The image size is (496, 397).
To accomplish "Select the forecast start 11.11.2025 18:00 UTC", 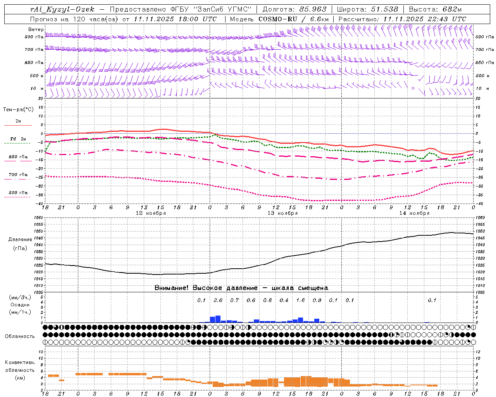I will click(x=175, y=19).
